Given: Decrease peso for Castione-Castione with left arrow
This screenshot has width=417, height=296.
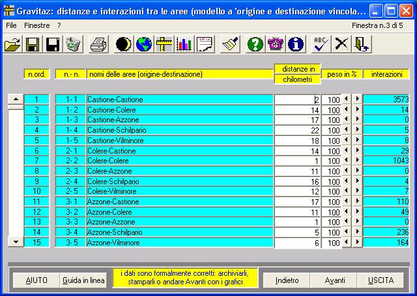Looking at the screenshot, I should coord(347,100).
